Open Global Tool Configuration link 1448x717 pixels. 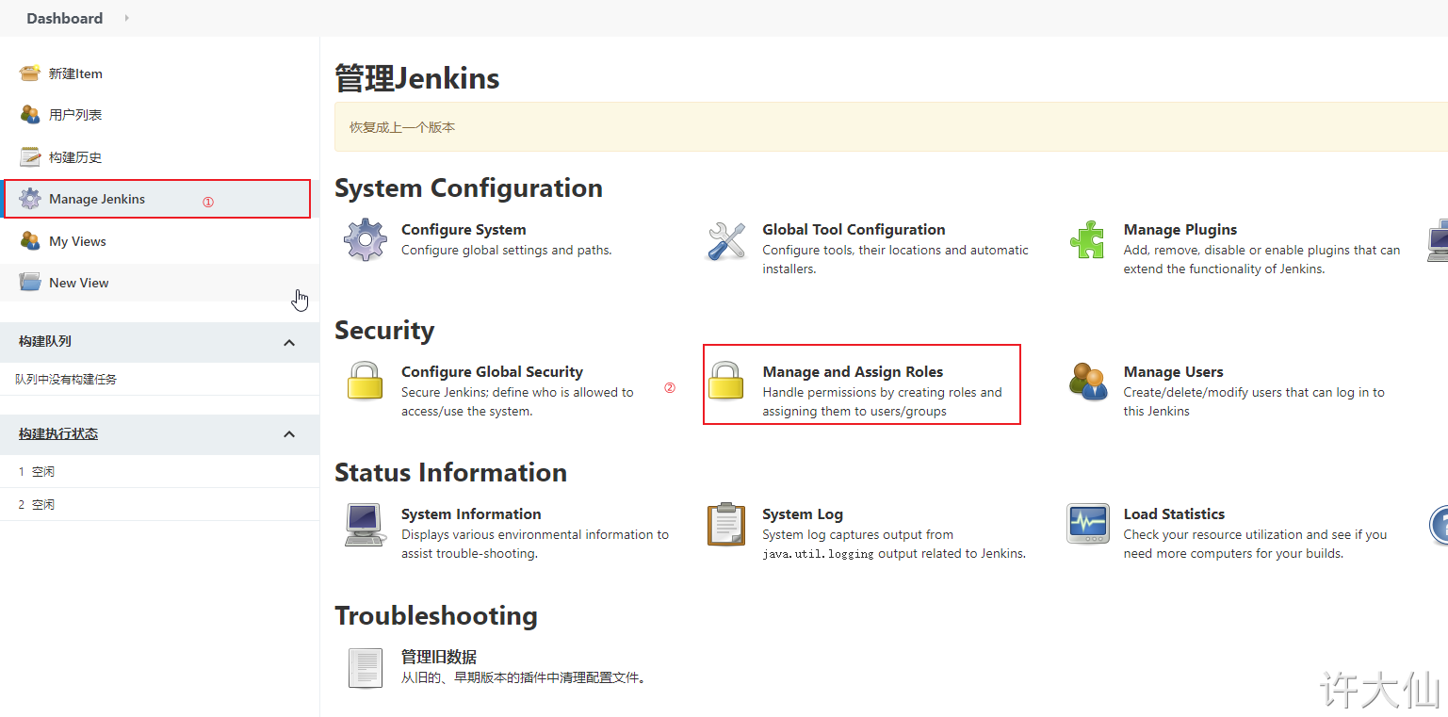[x=854, y=229]
